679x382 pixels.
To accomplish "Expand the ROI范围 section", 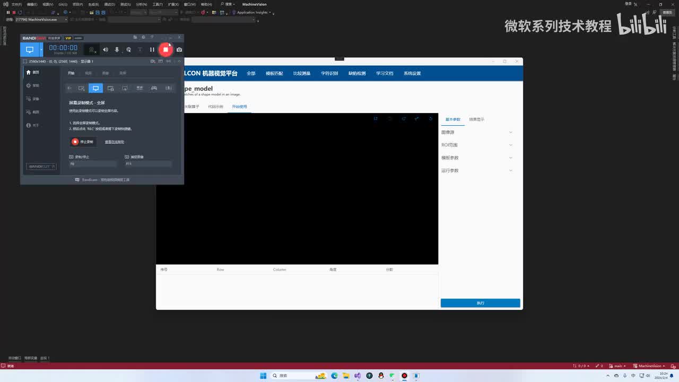I will [477, 145].
